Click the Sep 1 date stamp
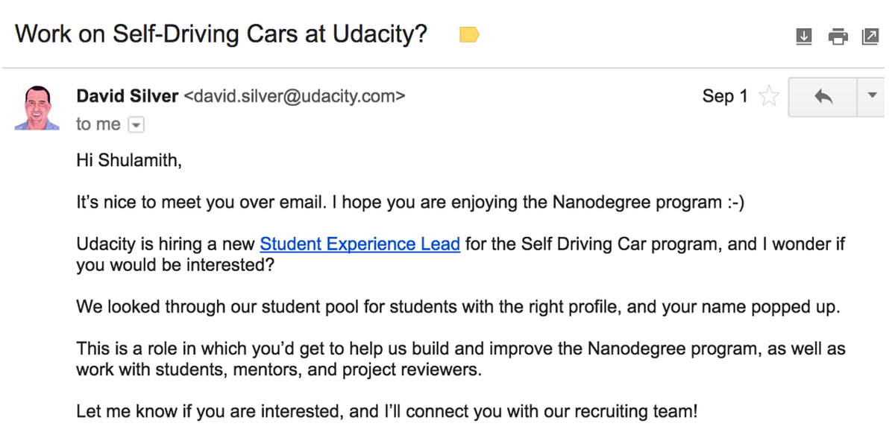895x435 pixels. 725,96
